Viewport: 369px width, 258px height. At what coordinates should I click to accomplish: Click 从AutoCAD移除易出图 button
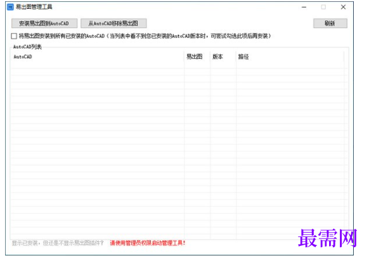click(113, 23)
